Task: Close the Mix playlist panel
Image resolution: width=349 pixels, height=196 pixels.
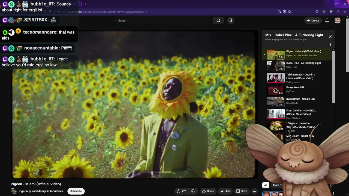Action: pyautogui.click(x=330, y=36)
